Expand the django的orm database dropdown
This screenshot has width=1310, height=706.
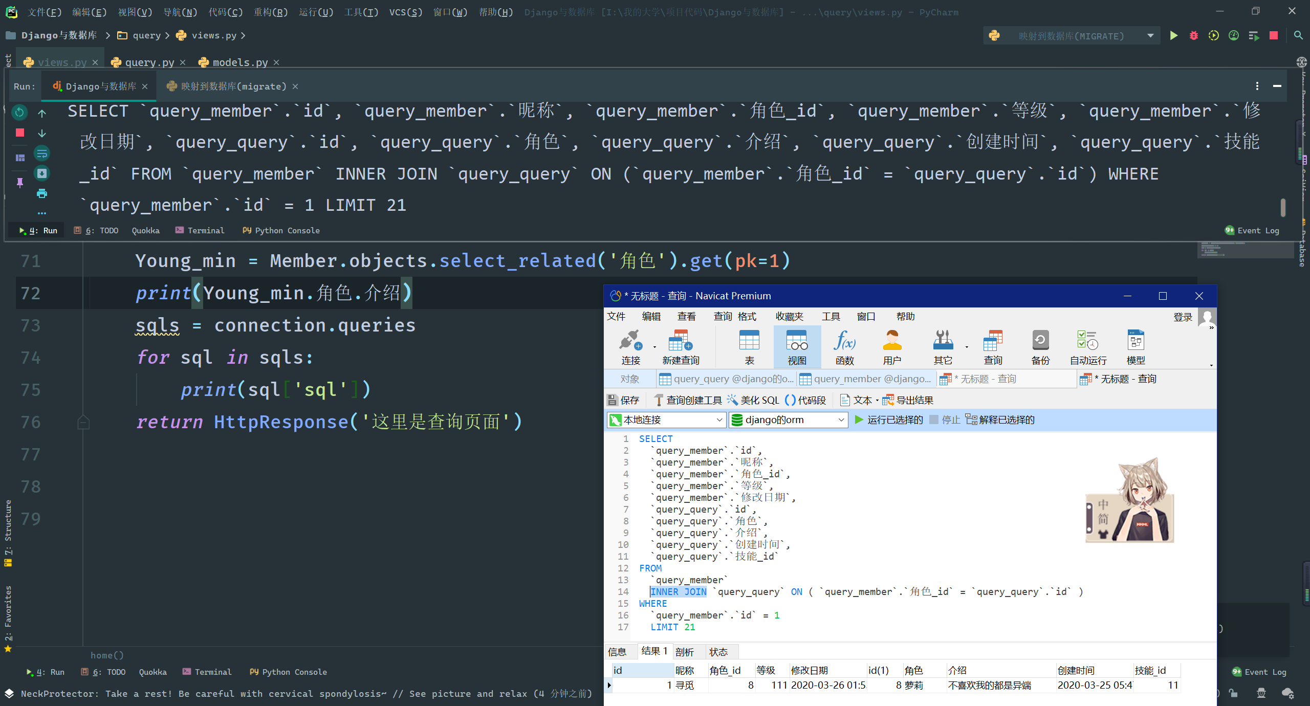pos(788,420)
